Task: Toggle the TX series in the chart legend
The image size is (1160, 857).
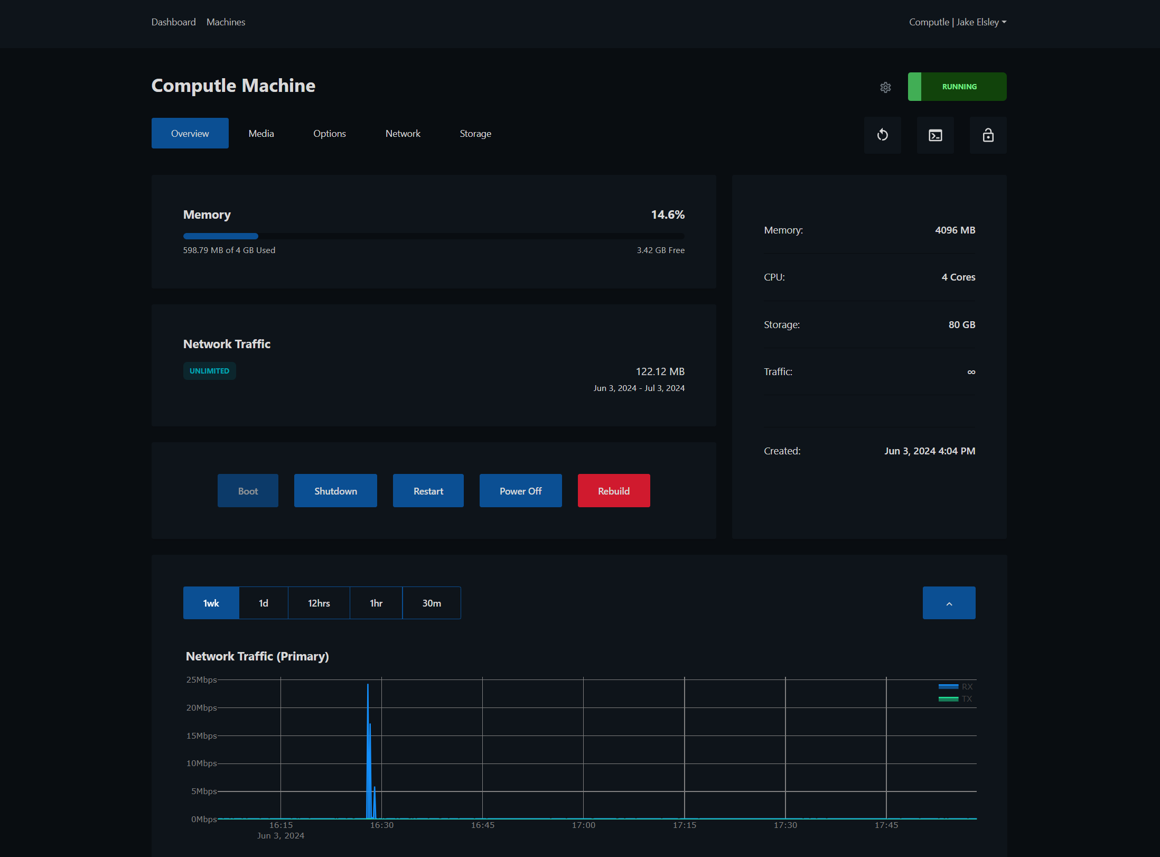Action: point(948,698)
